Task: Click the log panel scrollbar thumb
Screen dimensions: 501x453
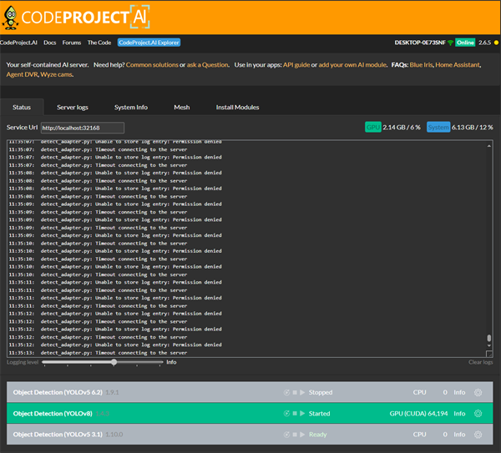Action: [488, 338]
